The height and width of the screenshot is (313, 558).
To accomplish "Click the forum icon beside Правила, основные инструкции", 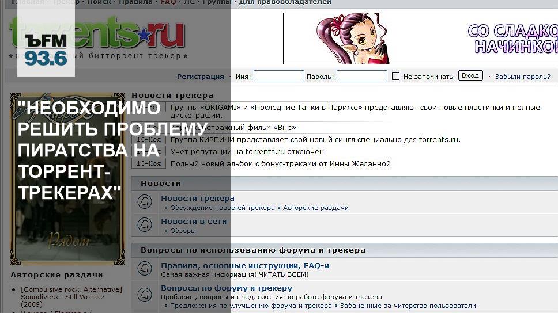I will 145,268.
